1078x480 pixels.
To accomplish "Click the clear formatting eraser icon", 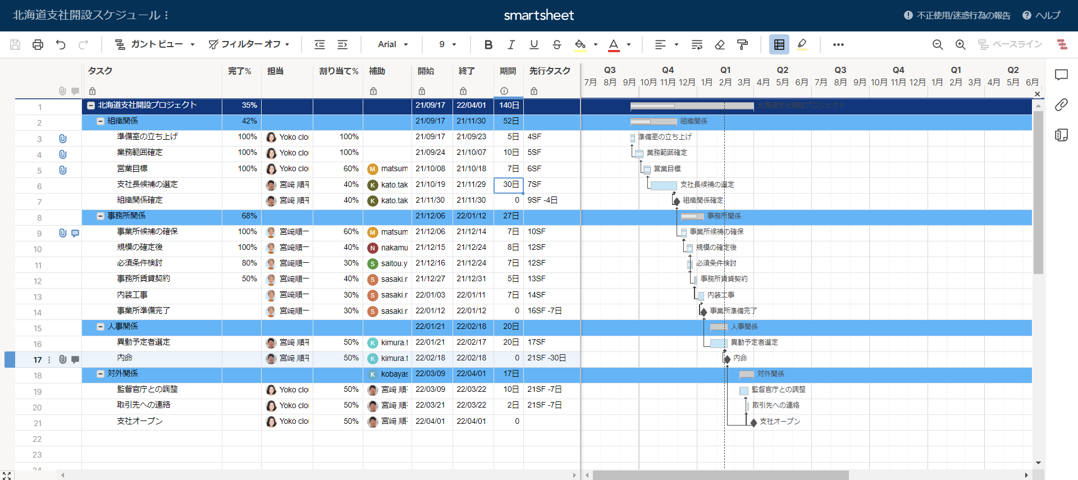I will 720,44.
